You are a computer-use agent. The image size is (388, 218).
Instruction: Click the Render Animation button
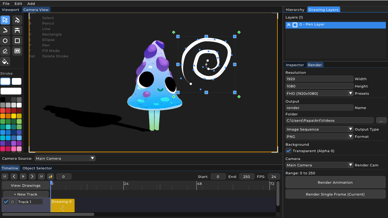pyautogui.click(x=335, y=182)
